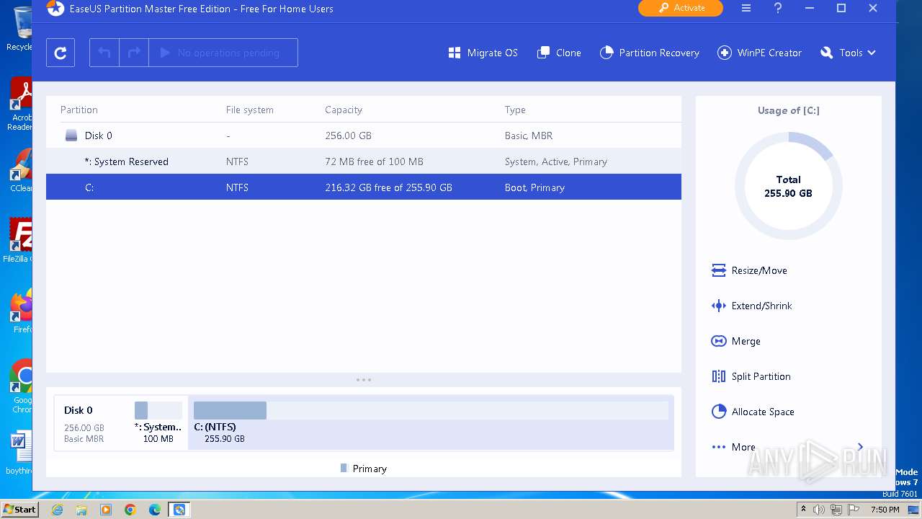Viewport: 922px width, 519px height.
Task: Show hidden tray icons arrow
Action: tap(803, 510)
